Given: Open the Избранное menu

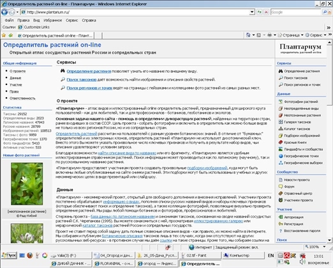Looking at the screenshot, I should [52, 20].
